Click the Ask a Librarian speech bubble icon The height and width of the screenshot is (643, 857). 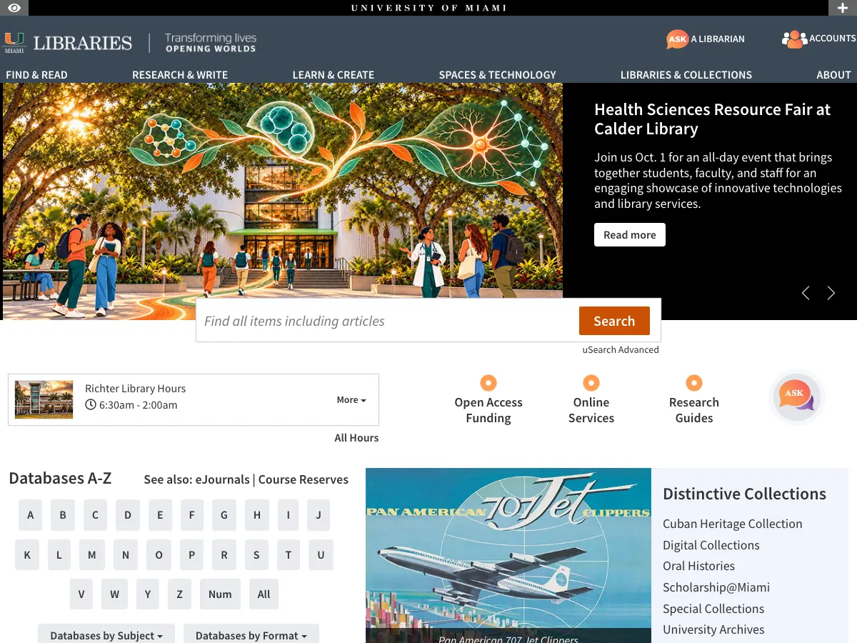click(x=677, y=39)
